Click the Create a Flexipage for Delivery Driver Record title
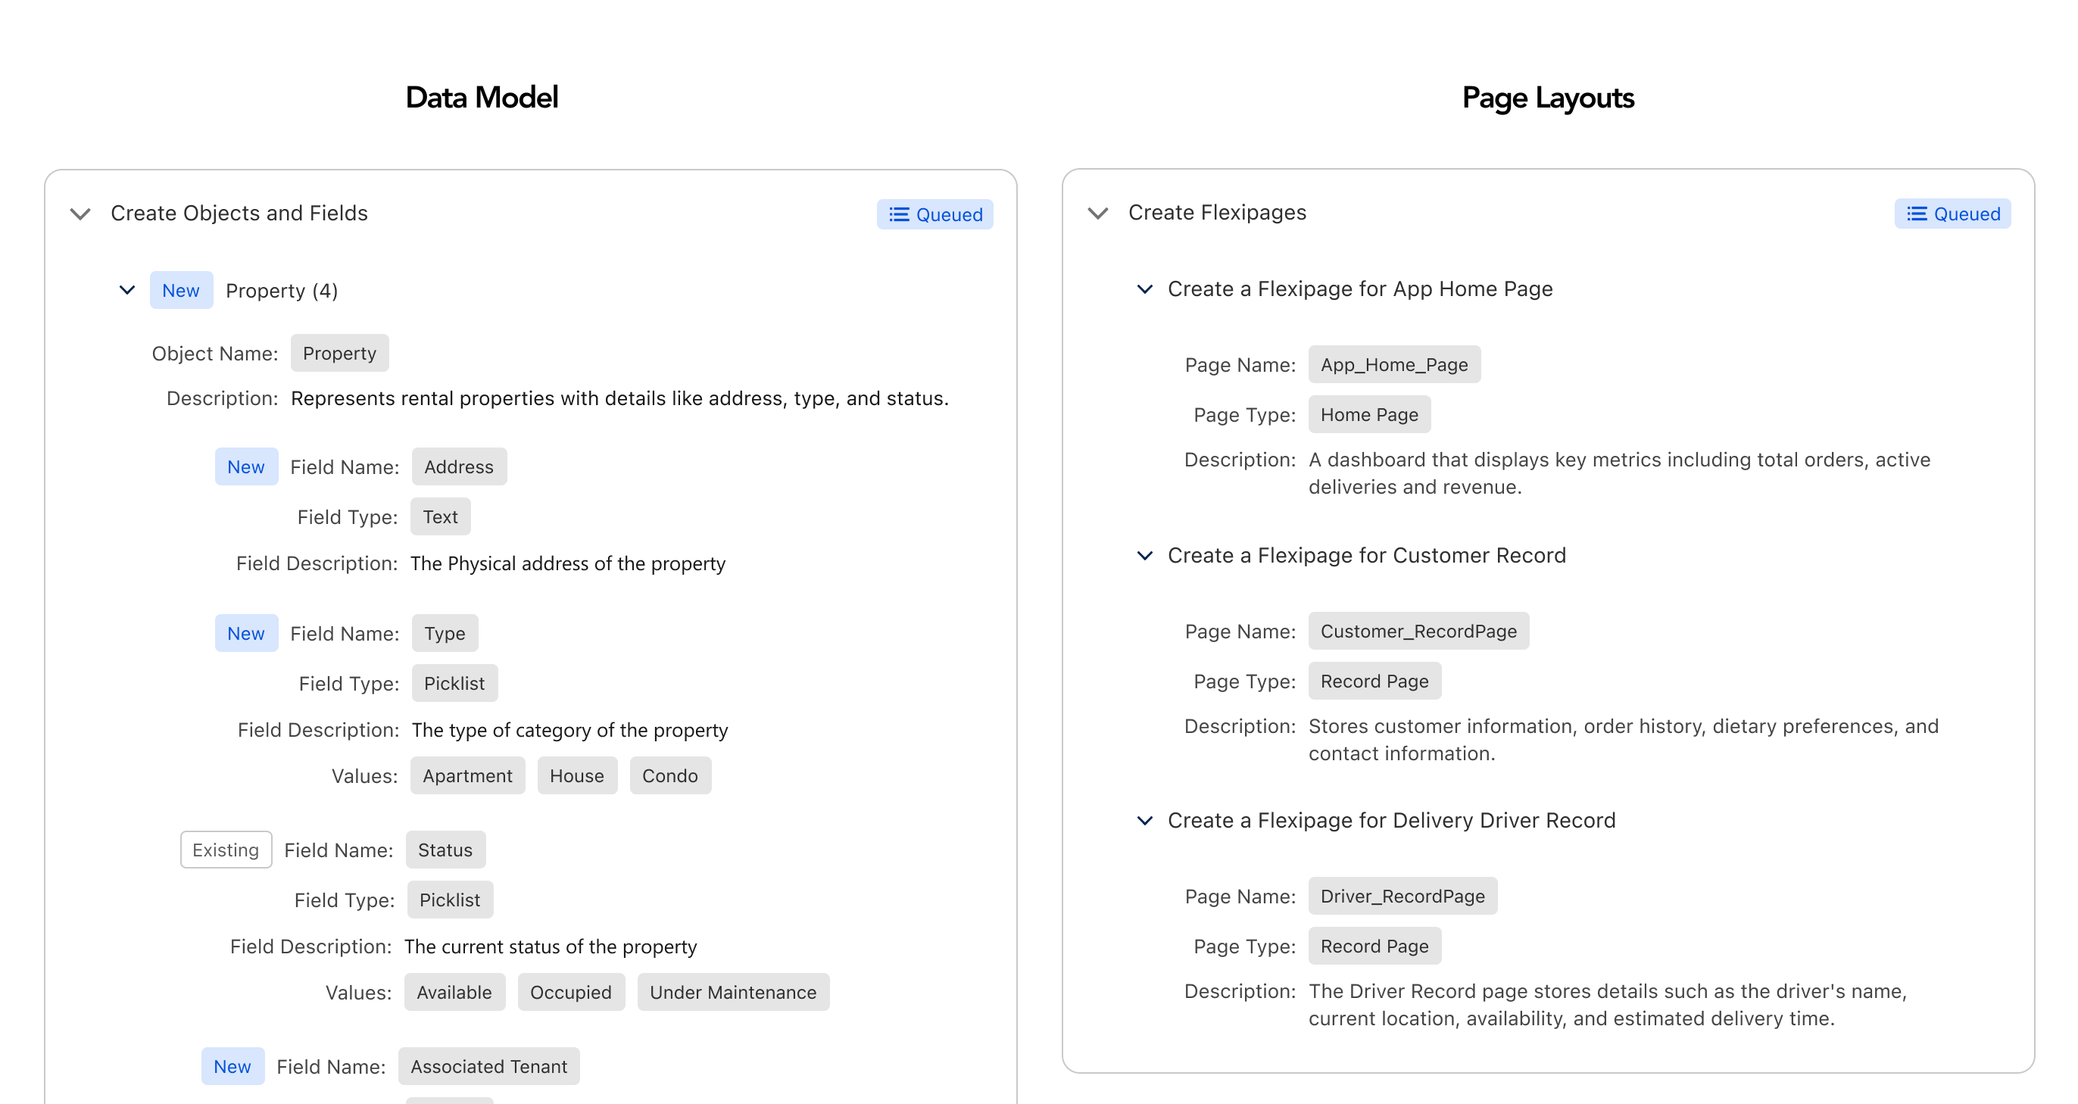The height and width of the screenshot is (1104, 2078). (x=1392, y=821)
